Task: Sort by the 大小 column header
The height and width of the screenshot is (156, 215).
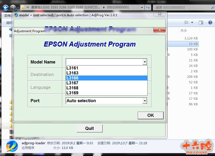Action: (x=184, y=31)
